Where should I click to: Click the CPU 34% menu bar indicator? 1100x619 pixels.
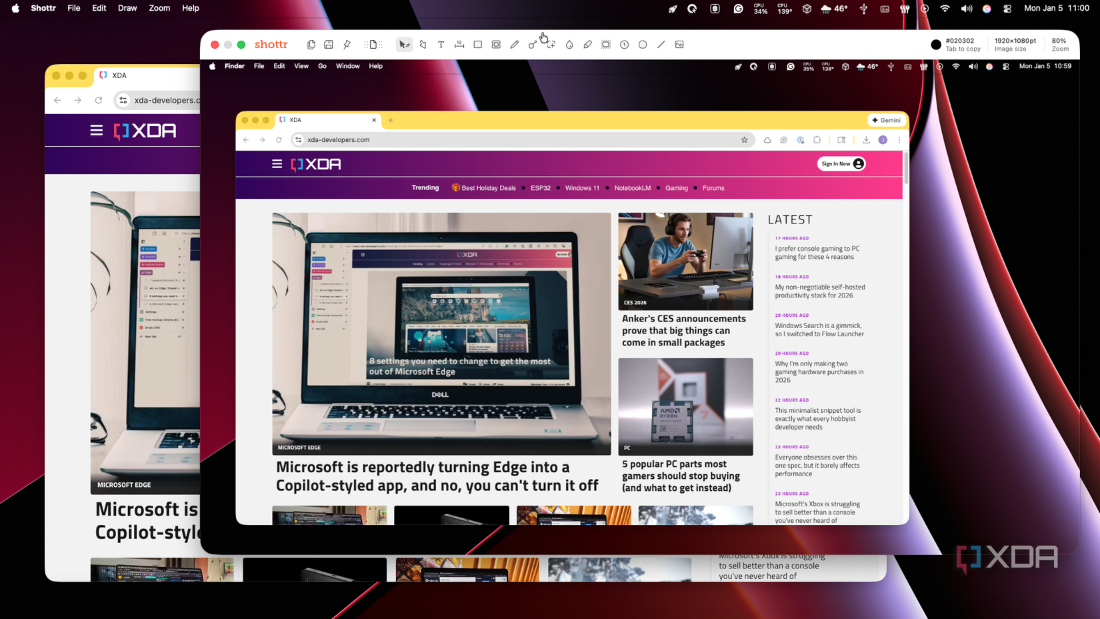tap(761, 9)
